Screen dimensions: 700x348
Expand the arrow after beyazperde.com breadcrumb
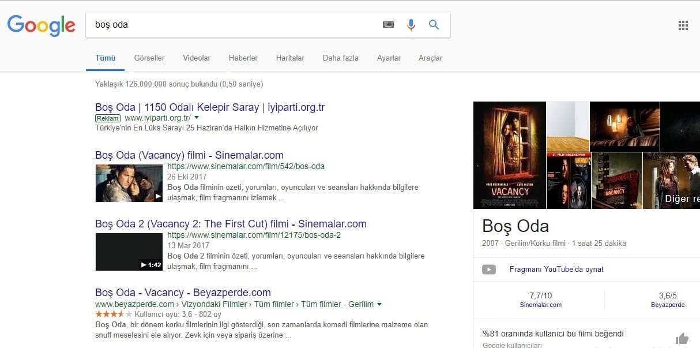[379, 304]
